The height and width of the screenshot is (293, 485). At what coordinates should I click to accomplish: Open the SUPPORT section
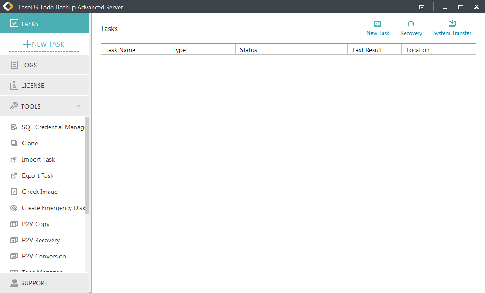tap(44, 283)
